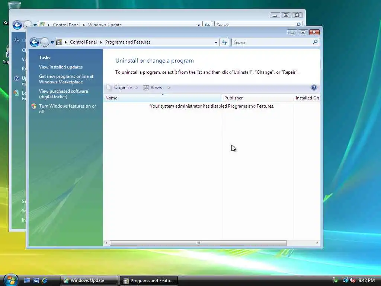Refresh the Programs and Features view
Screen dimensions: 381x286
pyautogui.click(x=224, y=42)
